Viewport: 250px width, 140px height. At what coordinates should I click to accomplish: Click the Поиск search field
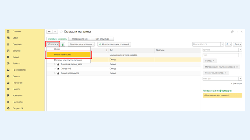click(206, 44)
